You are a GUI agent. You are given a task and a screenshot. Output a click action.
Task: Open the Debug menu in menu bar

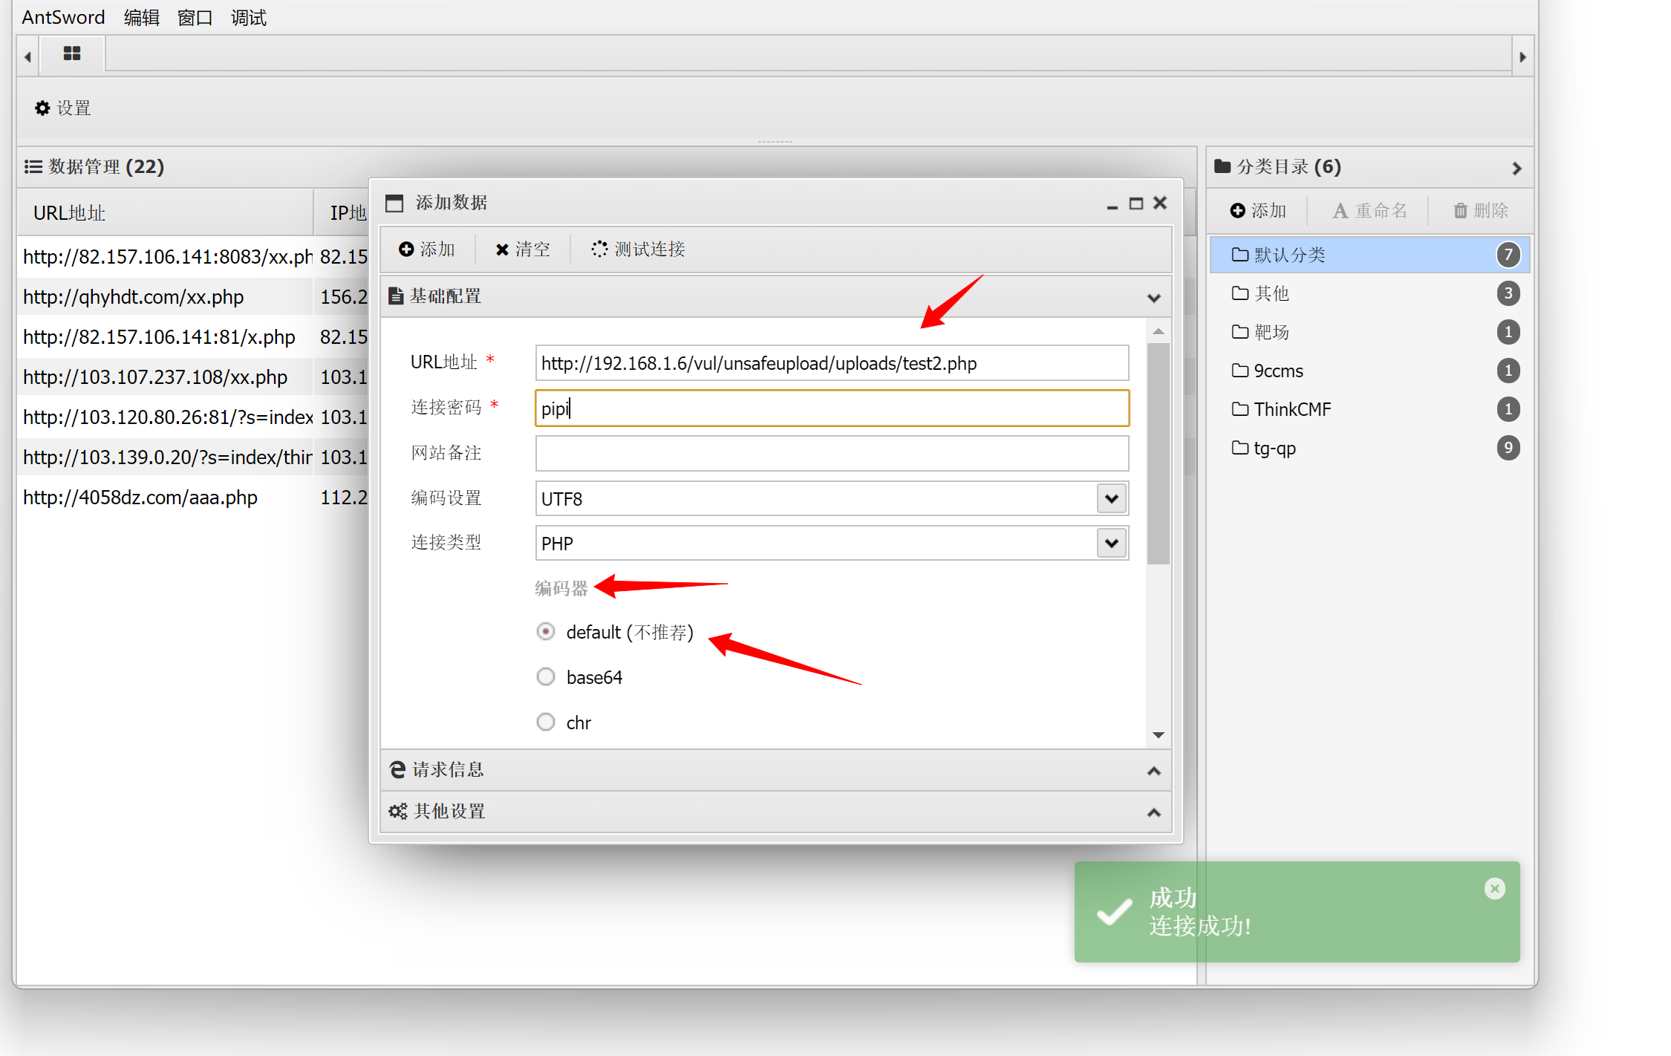click(248, 17)
